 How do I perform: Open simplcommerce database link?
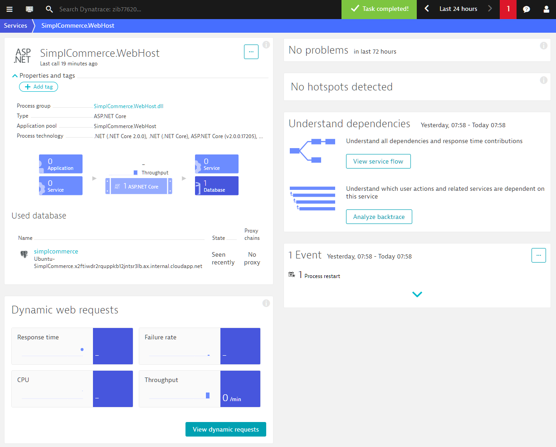(56, 251)
